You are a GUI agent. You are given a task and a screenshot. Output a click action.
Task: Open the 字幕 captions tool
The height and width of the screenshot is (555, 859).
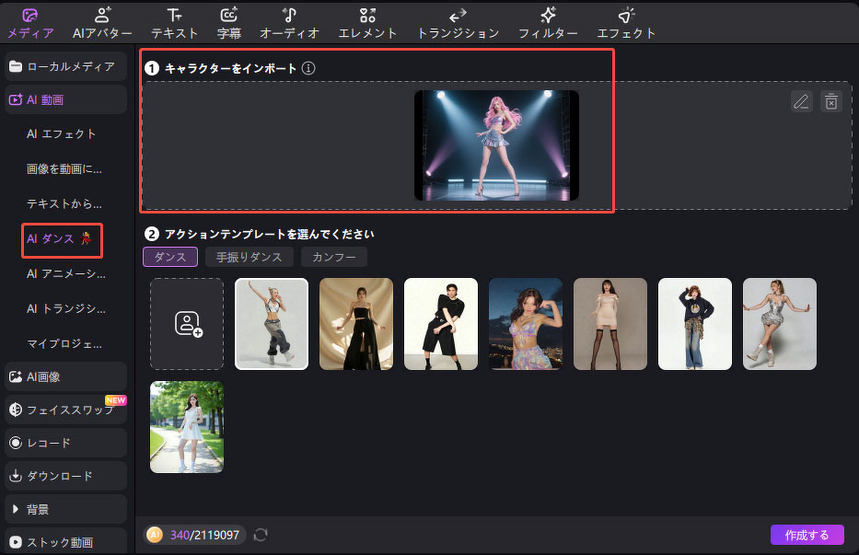pos(229,23)
